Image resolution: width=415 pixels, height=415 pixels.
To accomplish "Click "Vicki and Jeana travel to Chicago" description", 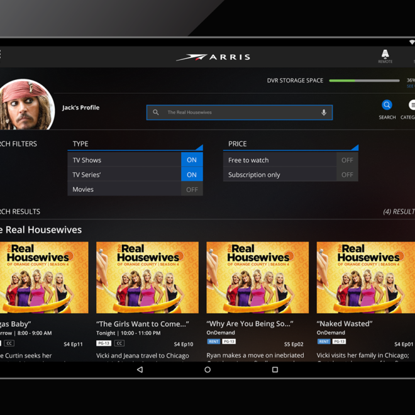I will coord(143,355).
